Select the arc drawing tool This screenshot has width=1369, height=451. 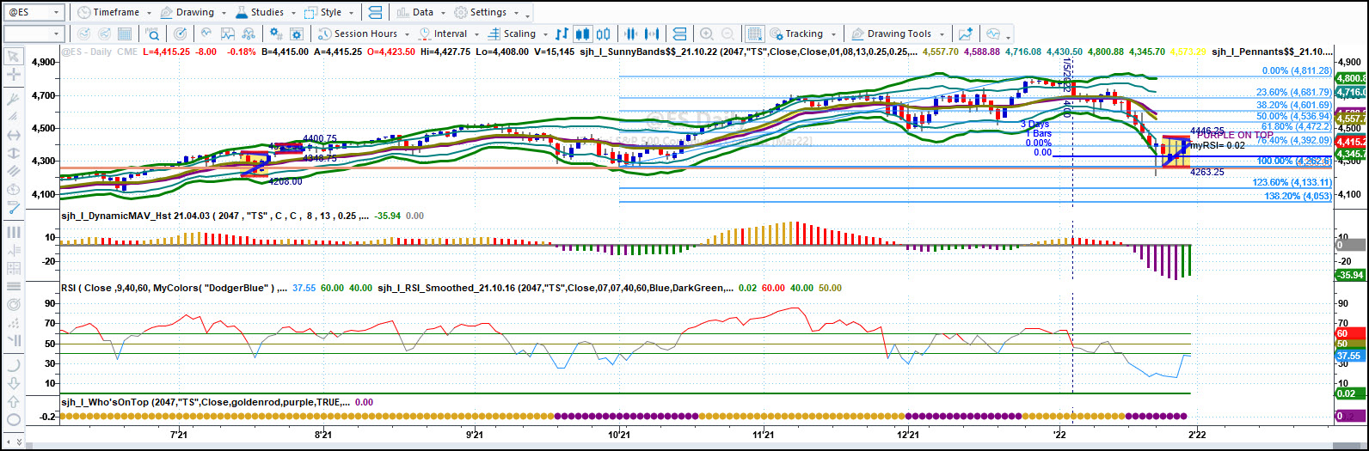tap(14, 364)
